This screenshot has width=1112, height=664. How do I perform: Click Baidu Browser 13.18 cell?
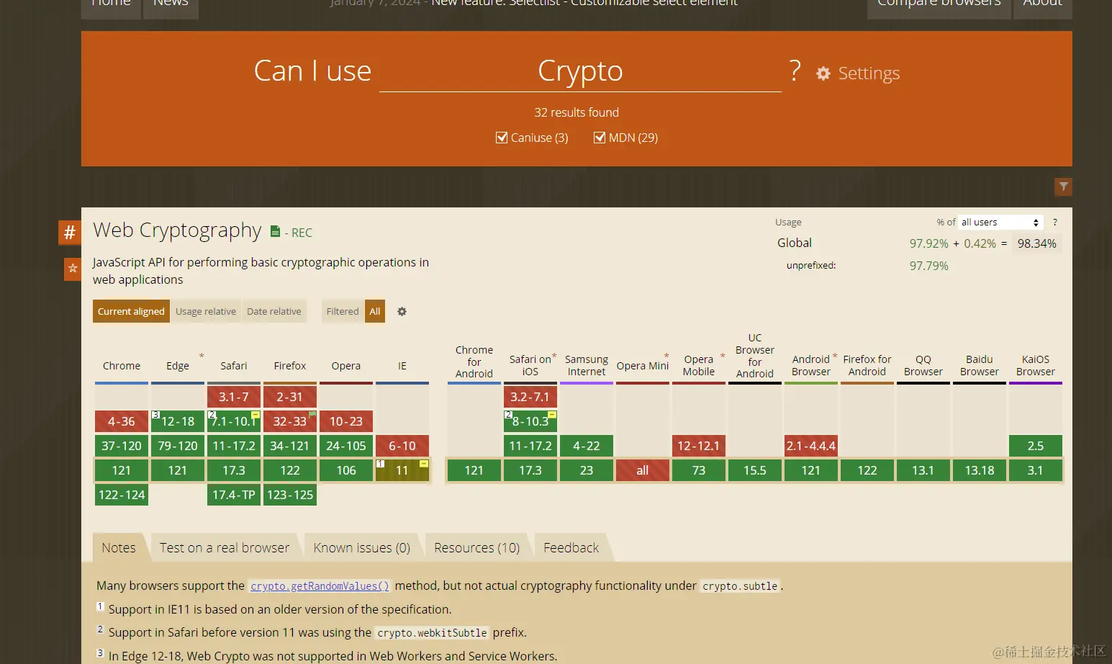click(980, 470)
